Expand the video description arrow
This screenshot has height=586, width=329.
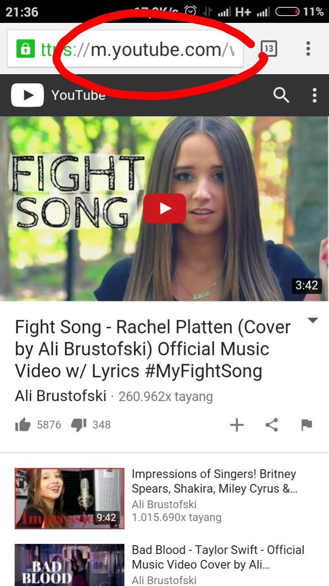313,320
